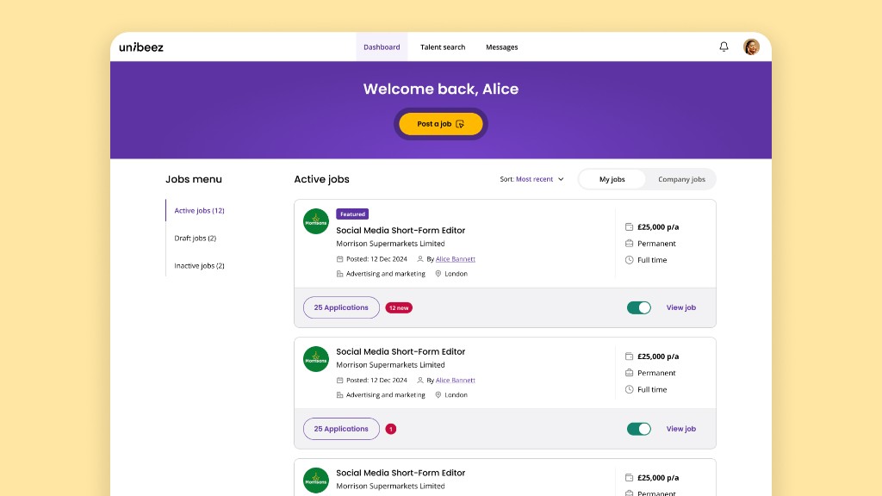This screenshot has height=496, width=882.
Task: Click Morrisons logo on second job card
Action: tap(316, 359)
